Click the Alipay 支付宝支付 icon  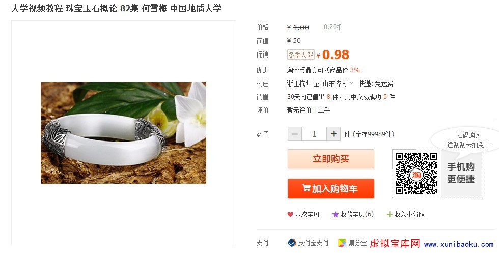291,243
